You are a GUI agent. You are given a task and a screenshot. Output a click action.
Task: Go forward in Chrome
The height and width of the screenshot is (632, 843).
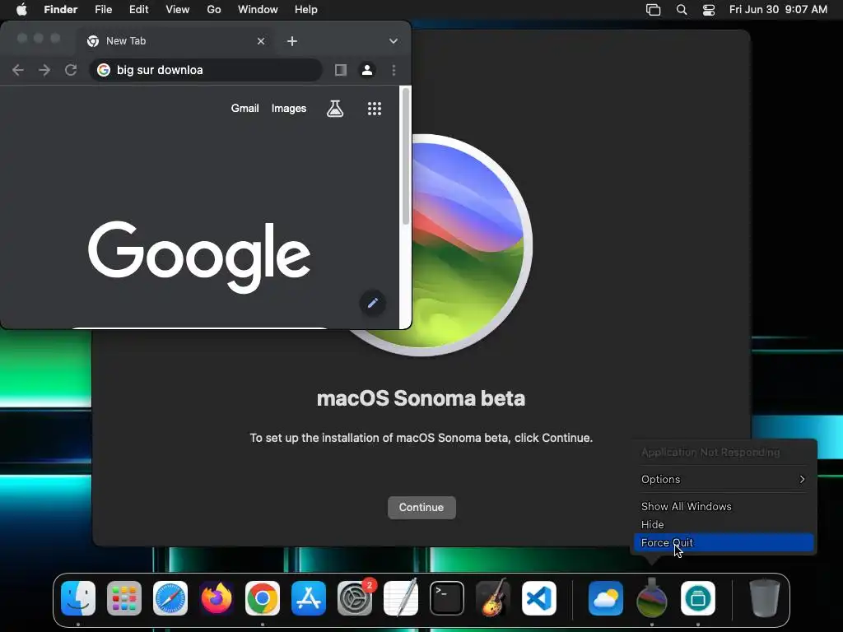coord(44,70)
